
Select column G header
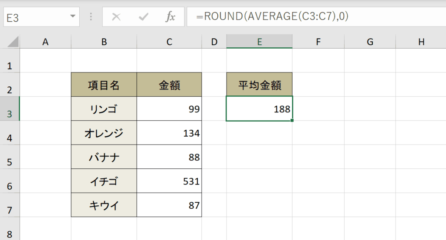pos(370,42)
